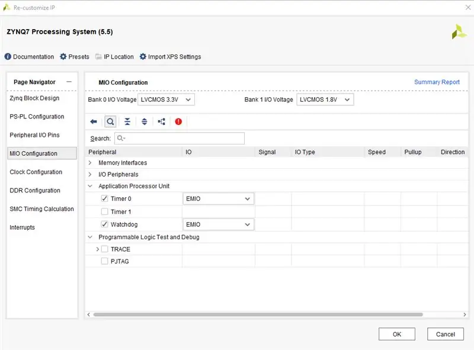Uncheck the Timer 0 checkbox
Image resolution: width=474 pixels, height=350 pixels.
pos(104,198)
